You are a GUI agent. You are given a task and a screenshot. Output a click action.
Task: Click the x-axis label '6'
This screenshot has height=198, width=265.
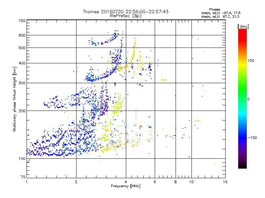(x=155, y=182)
